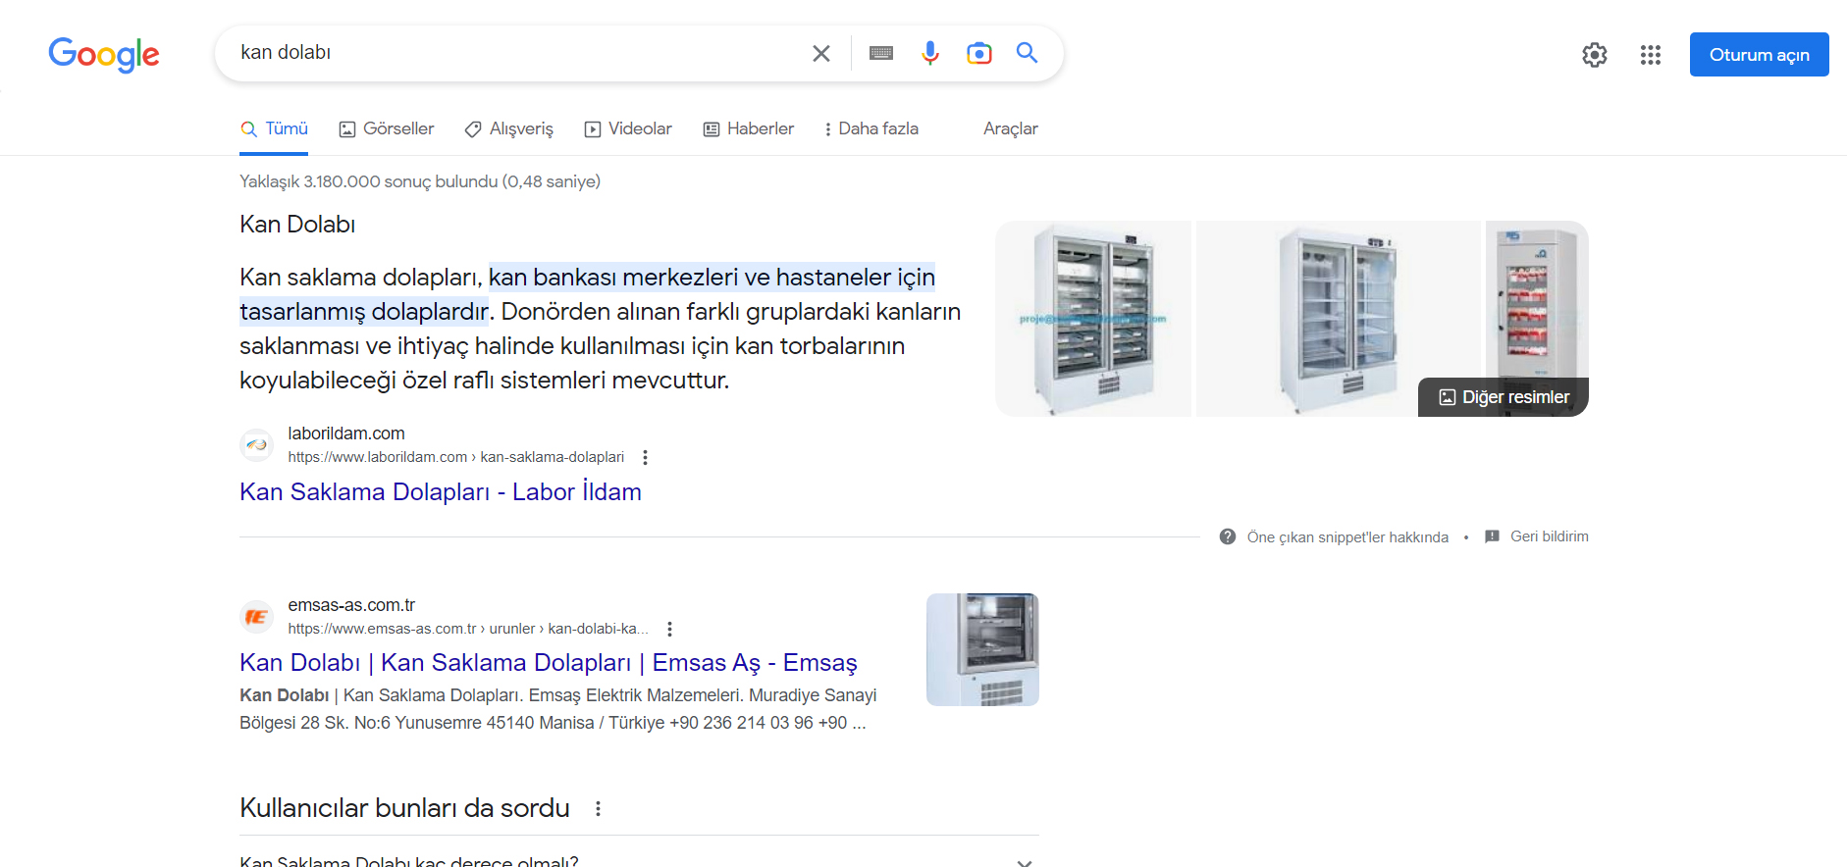Search by image with camera icon
This screenshot has height=867, width=1847.
(x=979, y=53)
